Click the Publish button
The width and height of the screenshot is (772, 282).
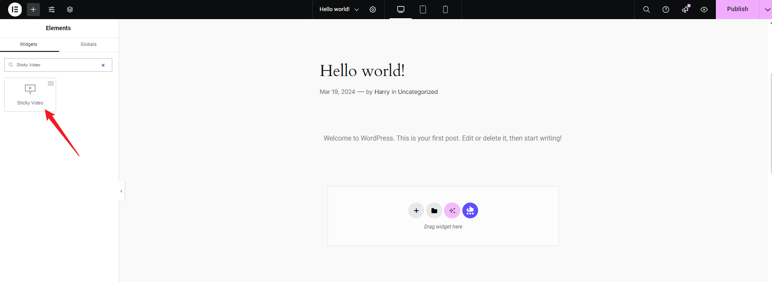coord(737,9)
